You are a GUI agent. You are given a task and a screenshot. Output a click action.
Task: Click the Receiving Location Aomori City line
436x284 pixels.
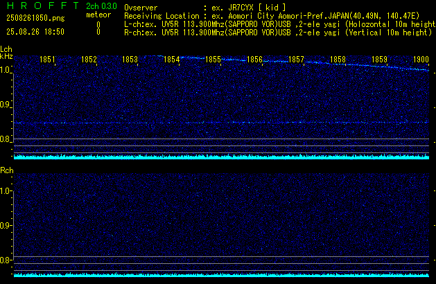272,16
